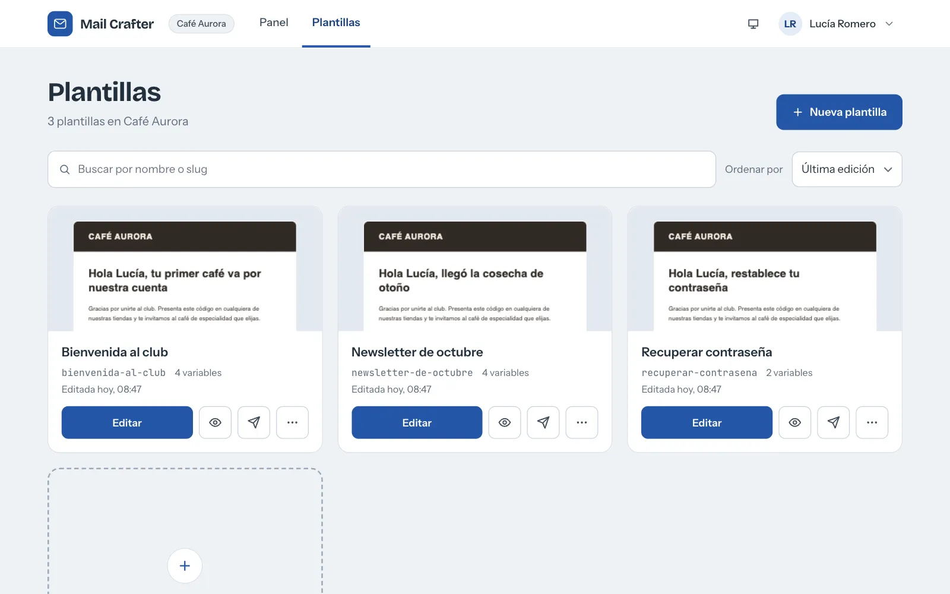Edit the Bienvenida al club template
The image size is (950, 594).
[x=127, y=422]
